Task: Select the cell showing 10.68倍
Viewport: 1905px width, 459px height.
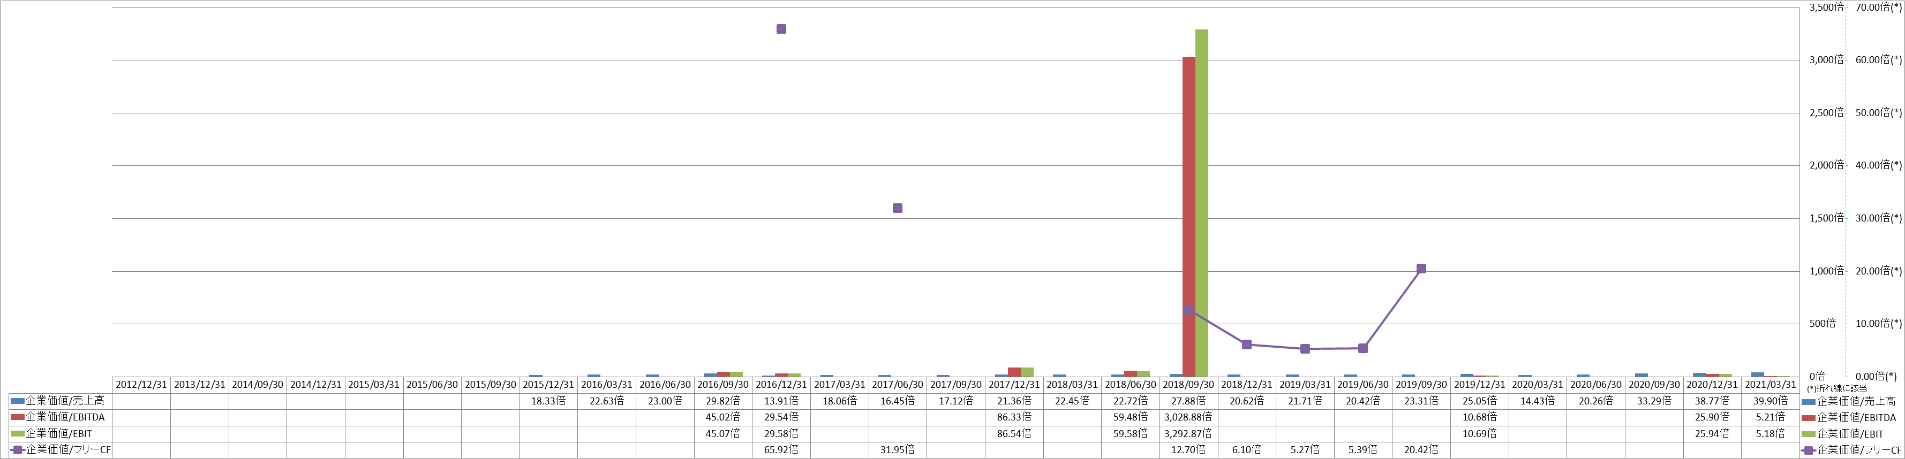Action: [x=1480, y=417]
